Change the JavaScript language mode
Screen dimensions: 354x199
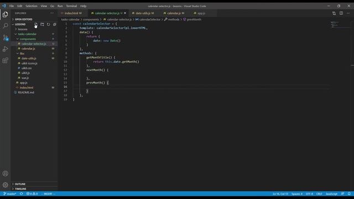331,194
